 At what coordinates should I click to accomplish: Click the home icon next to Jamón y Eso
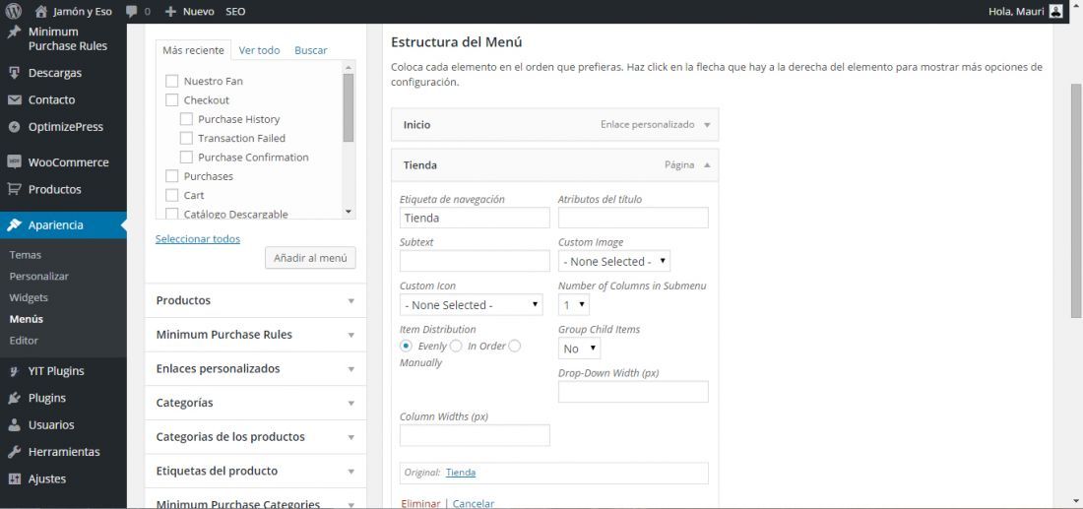click(40, 11)
